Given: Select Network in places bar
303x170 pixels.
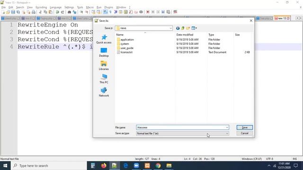Looking at the screenshot, I should (x=104, y=92).
